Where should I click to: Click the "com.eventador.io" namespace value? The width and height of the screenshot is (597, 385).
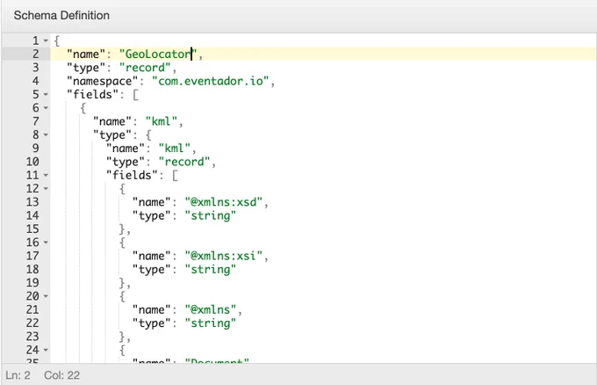pos(211,81)
